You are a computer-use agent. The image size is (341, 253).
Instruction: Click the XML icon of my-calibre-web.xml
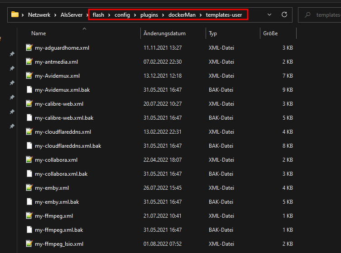(29, 103)
